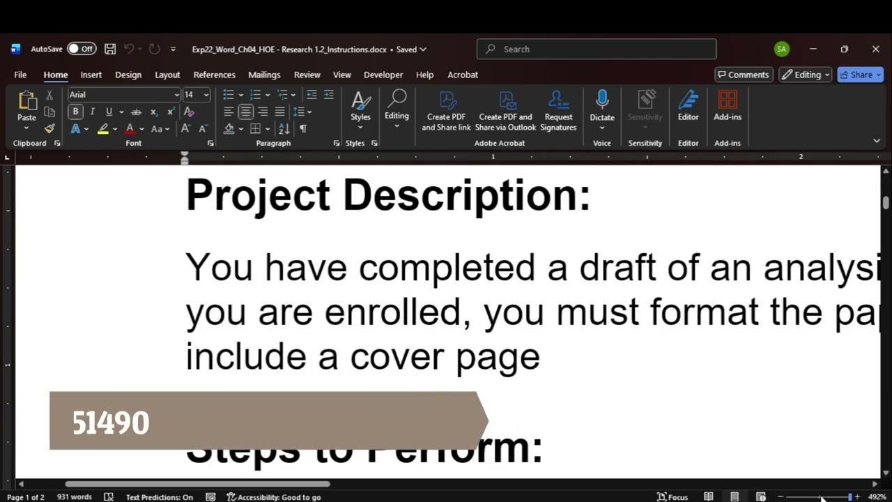Switch to the Design tab
This screenshot has width=892, height=502.
coord(128,75)
